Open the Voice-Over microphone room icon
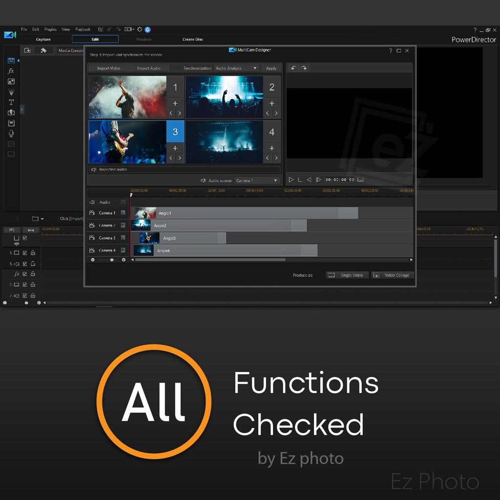Image resolution: width=500 pixels, height=500 pixels. (11, 133)
